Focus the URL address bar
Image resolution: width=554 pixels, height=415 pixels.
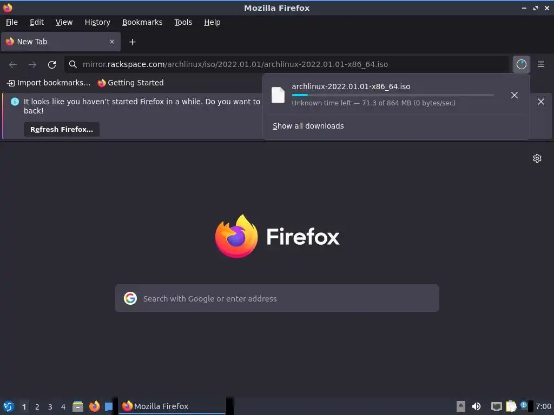click(x=287, y=64)
